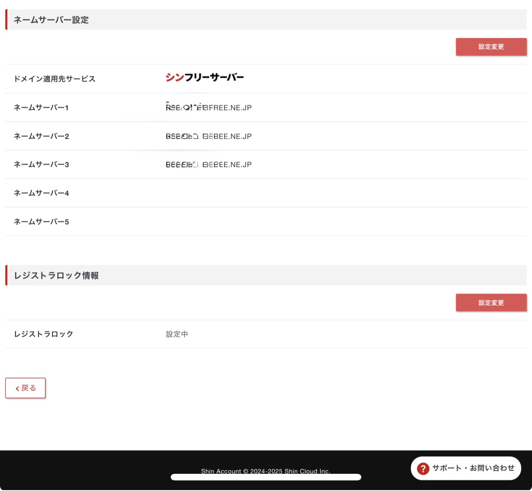Open サポート・お問い合わせ help widget
This screenshot has height=491, width=532.
(466, 468)
